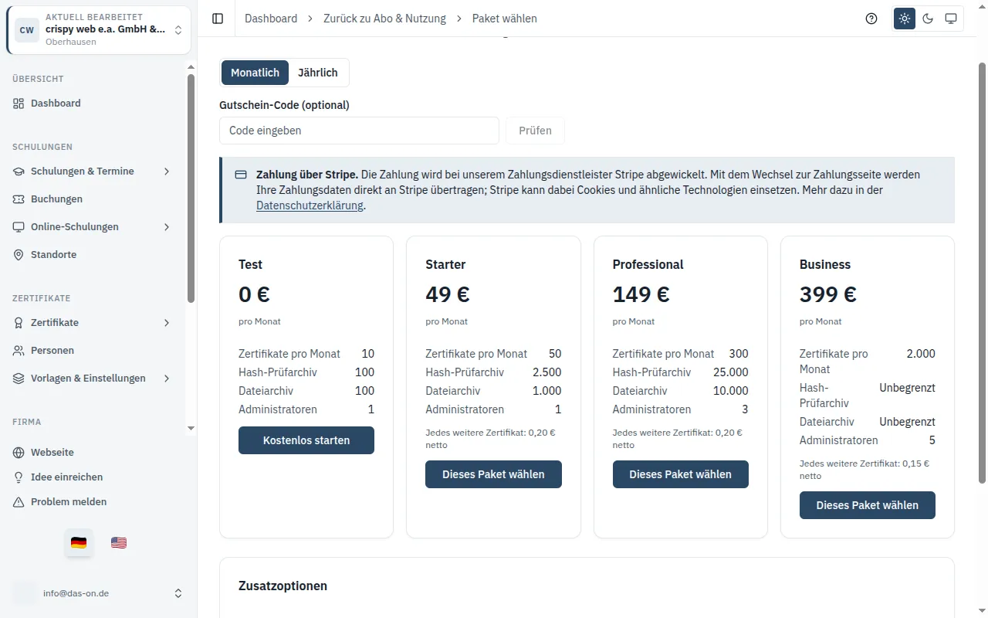Click the Standorte map pin icon

[x=19, y=255]
